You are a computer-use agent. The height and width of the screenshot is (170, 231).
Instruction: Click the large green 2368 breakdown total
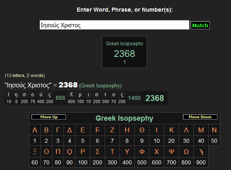pos(155,98)
